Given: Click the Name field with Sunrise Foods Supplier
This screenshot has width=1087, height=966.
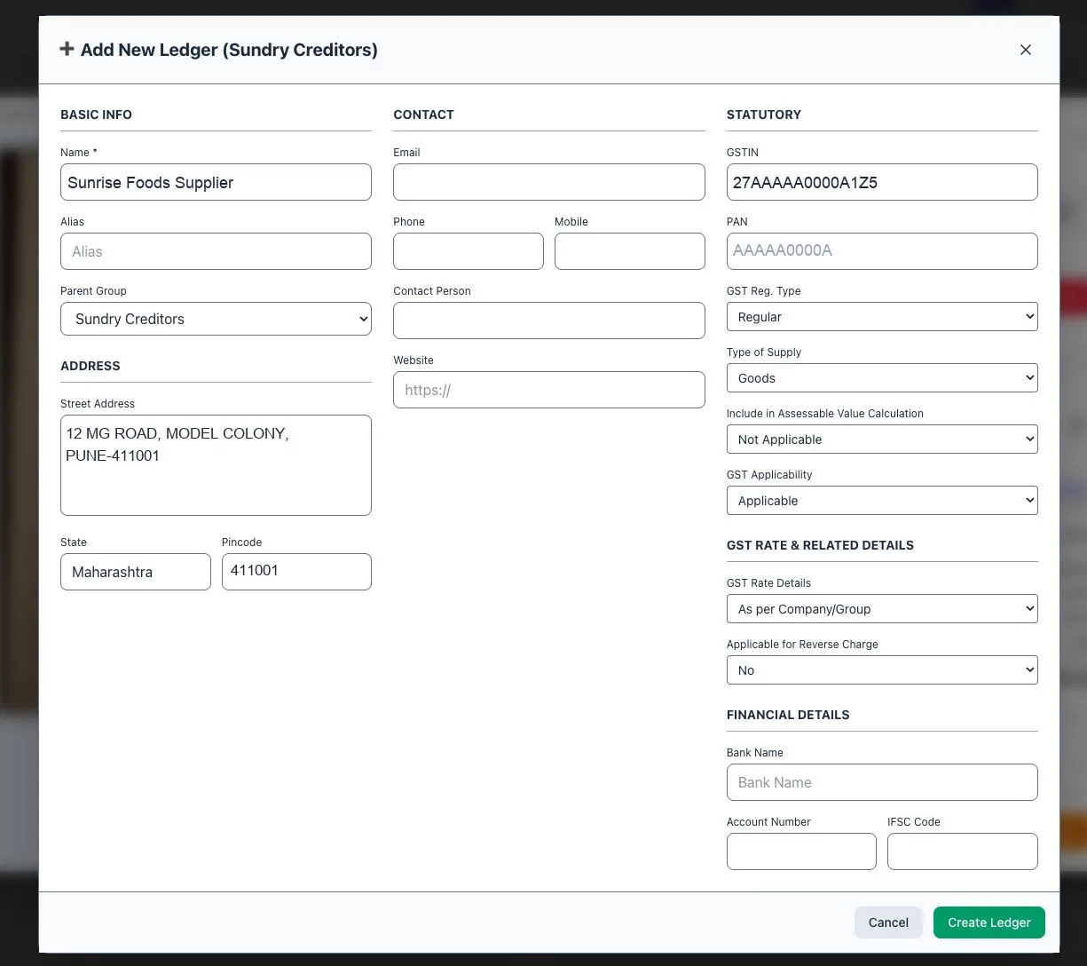Looking at the screenshot, I should tap(216, 182).
